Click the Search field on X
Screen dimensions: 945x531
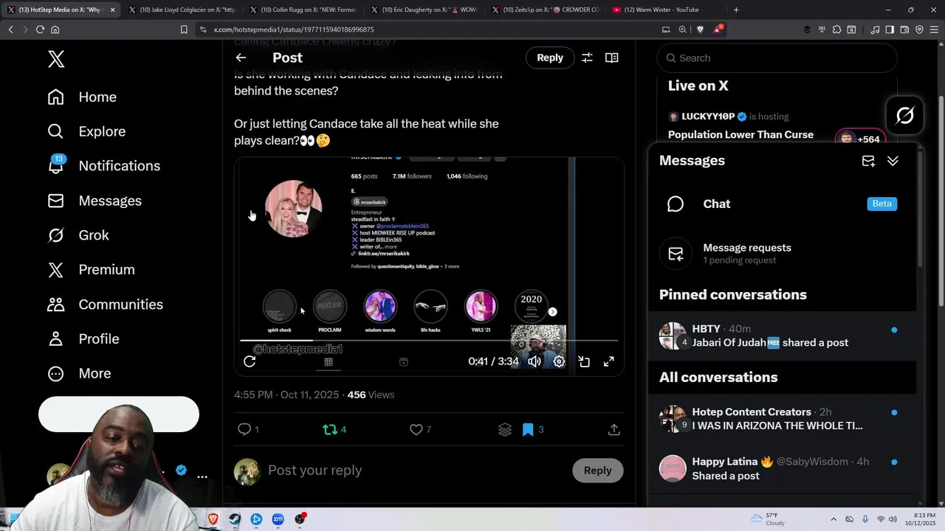point(777,58)
